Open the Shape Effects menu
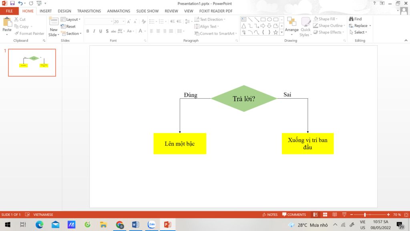The image size is (410, 231). pyautogui.click(x=329, y=32)
